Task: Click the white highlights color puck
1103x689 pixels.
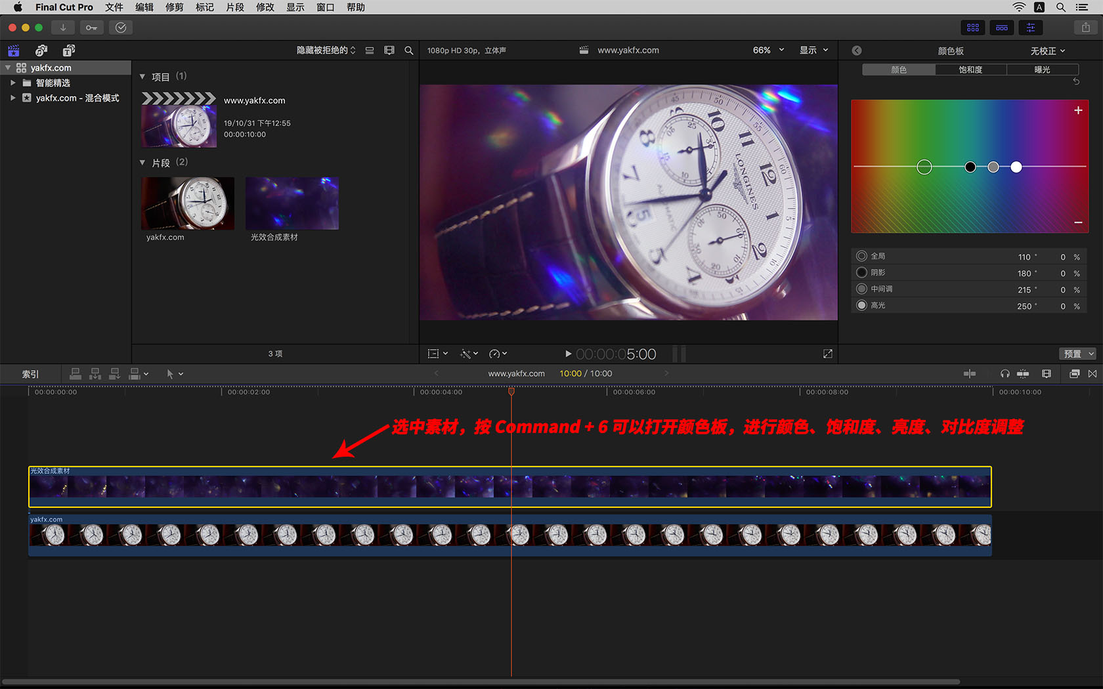Action: click(x=1016, y=167)
